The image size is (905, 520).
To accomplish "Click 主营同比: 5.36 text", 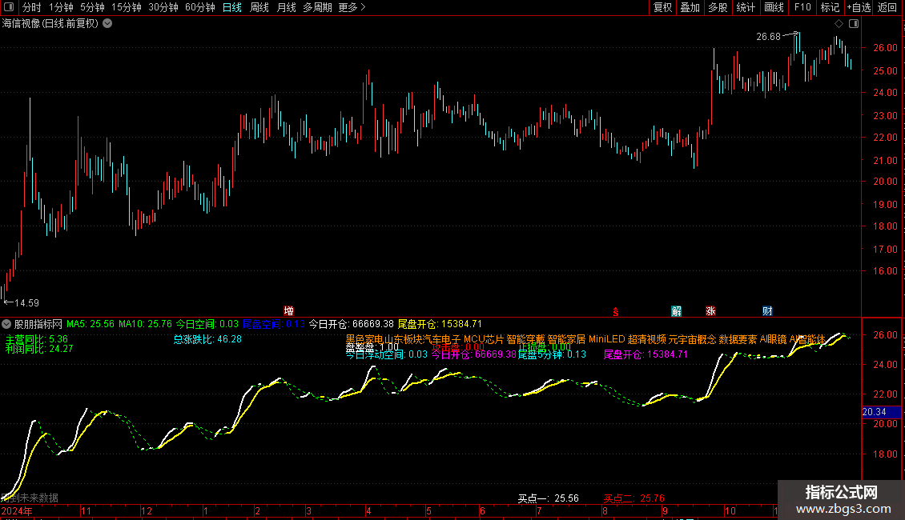I will coord(37,339).
